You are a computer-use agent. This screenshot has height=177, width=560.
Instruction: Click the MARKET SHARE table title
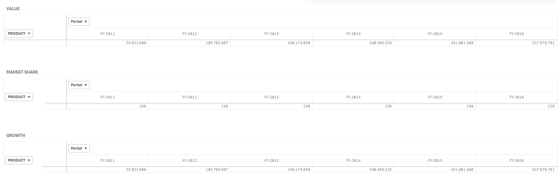pyautogui.click(x=22, y=72)
